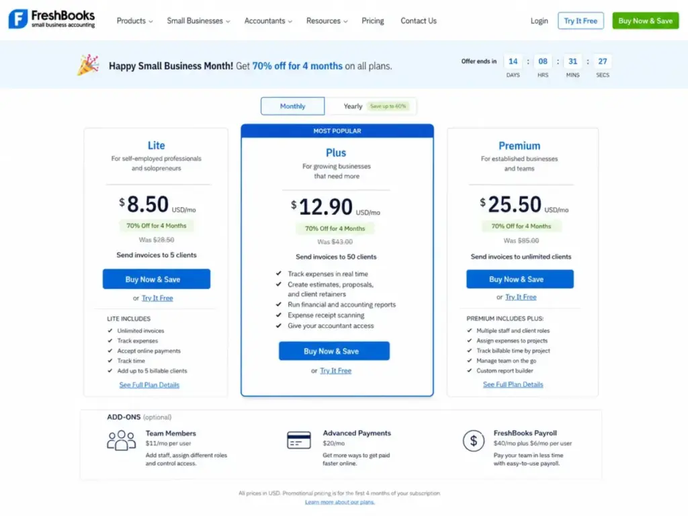Image resolution: width=688 pixels, height=516 pixels.
Task: Click the FreshBooks logo icon
Action: click(18, 19)
